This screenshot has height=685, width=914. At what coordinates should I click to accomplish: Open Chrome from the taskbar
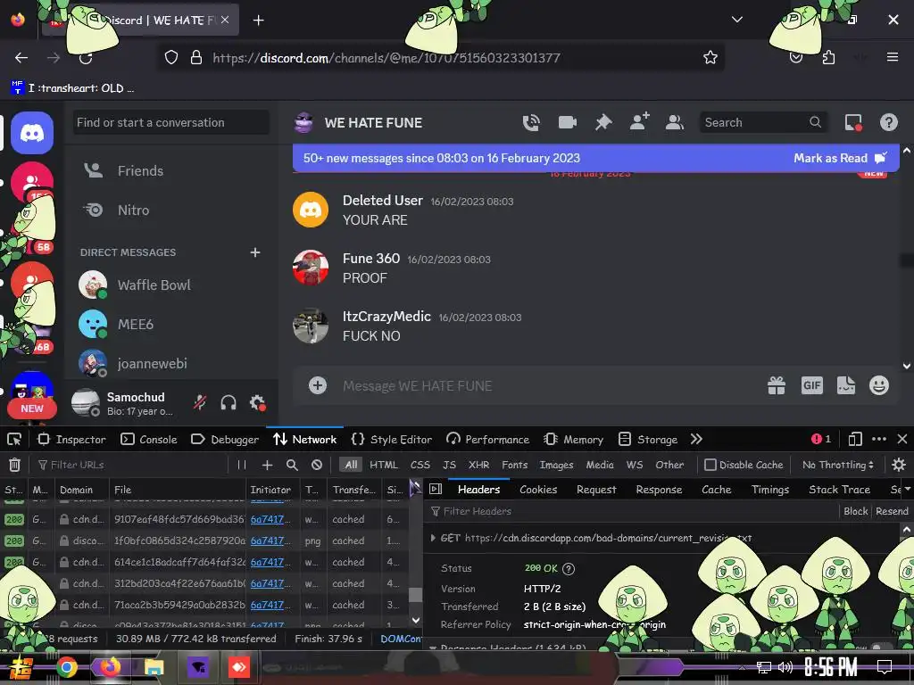(66, 667)
